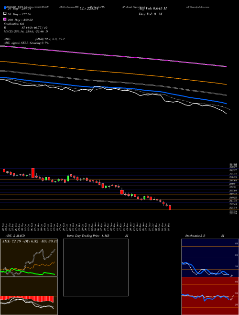
Task: Click the MACD histogram panel with red bars
Action: tap(29, 296)
